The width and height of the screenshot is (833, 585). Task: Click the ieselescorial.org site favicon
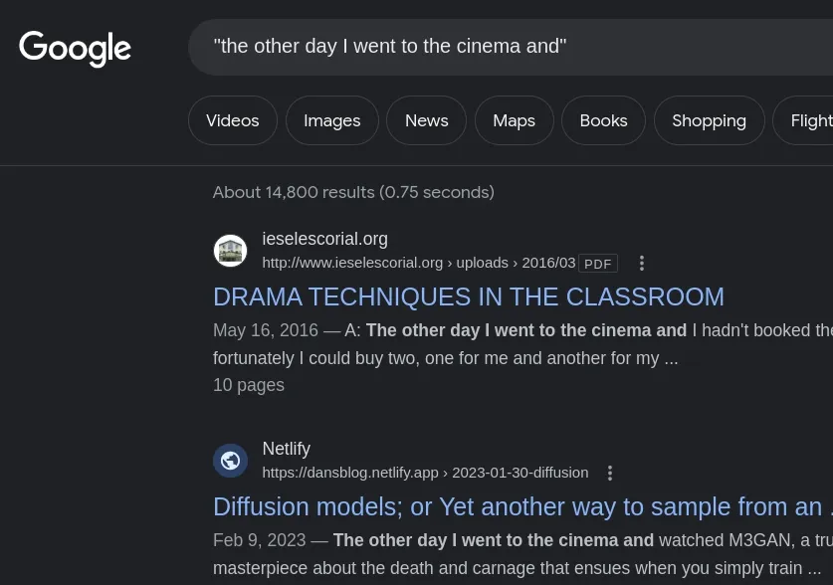[x=230, y=251]
